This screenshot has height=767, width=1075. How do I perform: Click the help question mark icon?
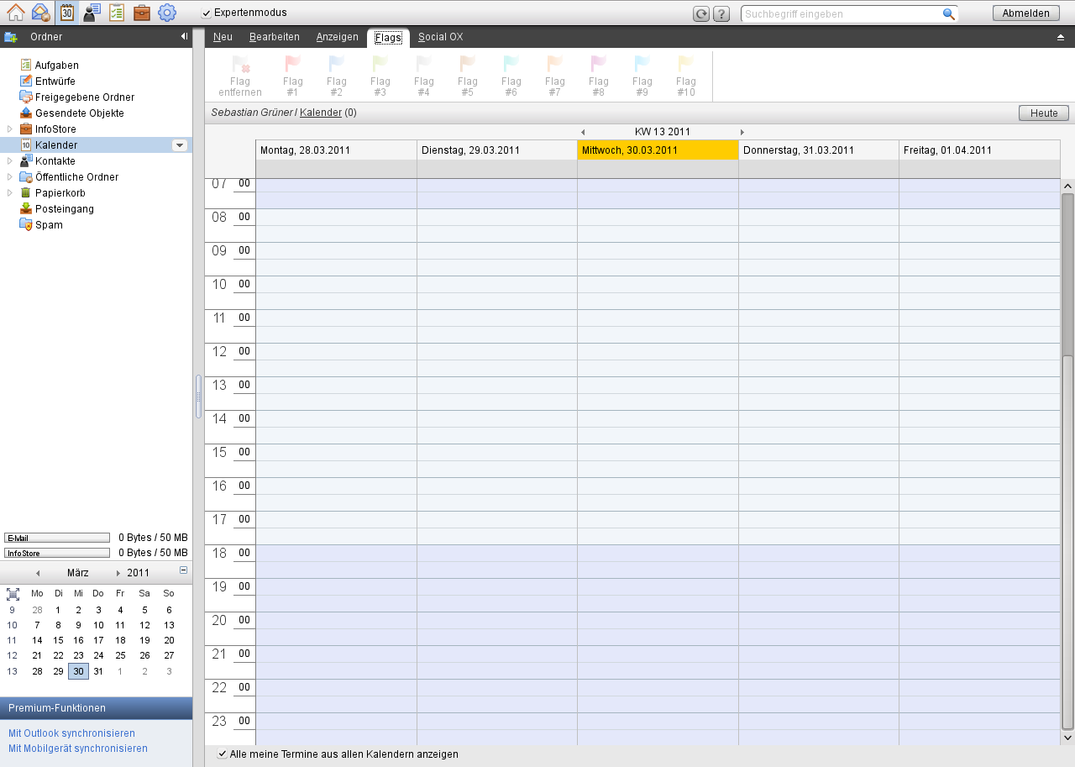(x=721, y=14)
